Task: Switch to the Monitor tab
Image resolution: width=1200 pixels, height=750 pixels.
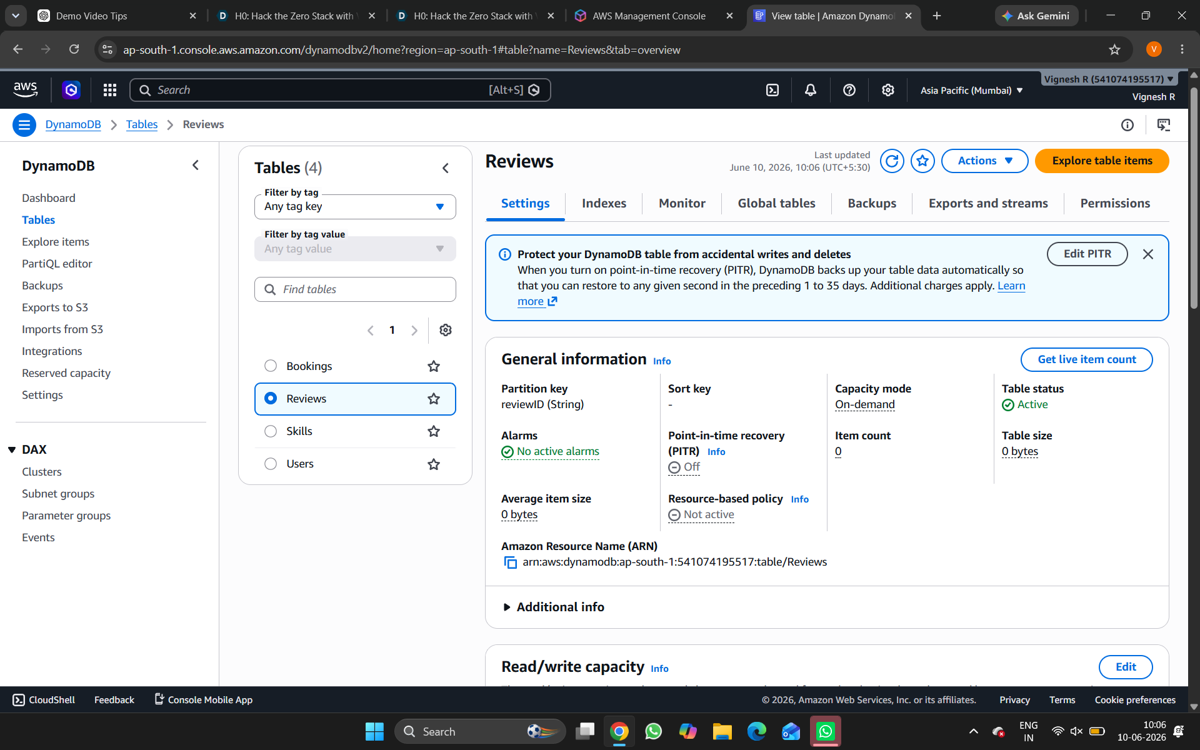Action: pos(682,204)
